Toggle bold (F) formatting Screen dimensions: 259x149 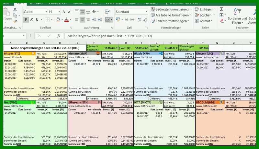pyautogui.click(x=26, y=20)
